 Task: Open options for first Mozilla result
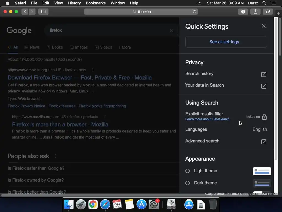[93, 70]
